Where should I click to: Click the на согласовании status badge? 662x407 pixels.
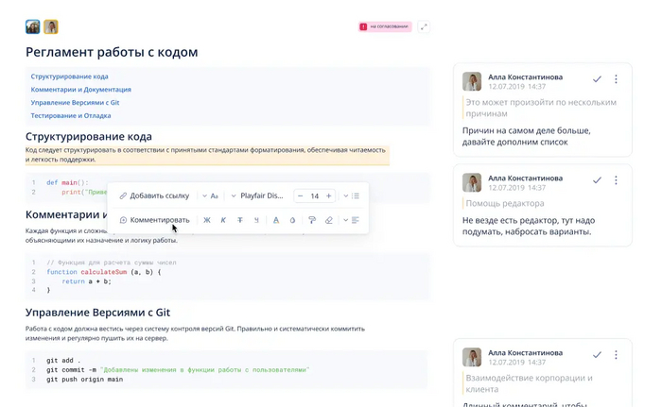coord(385,26)
